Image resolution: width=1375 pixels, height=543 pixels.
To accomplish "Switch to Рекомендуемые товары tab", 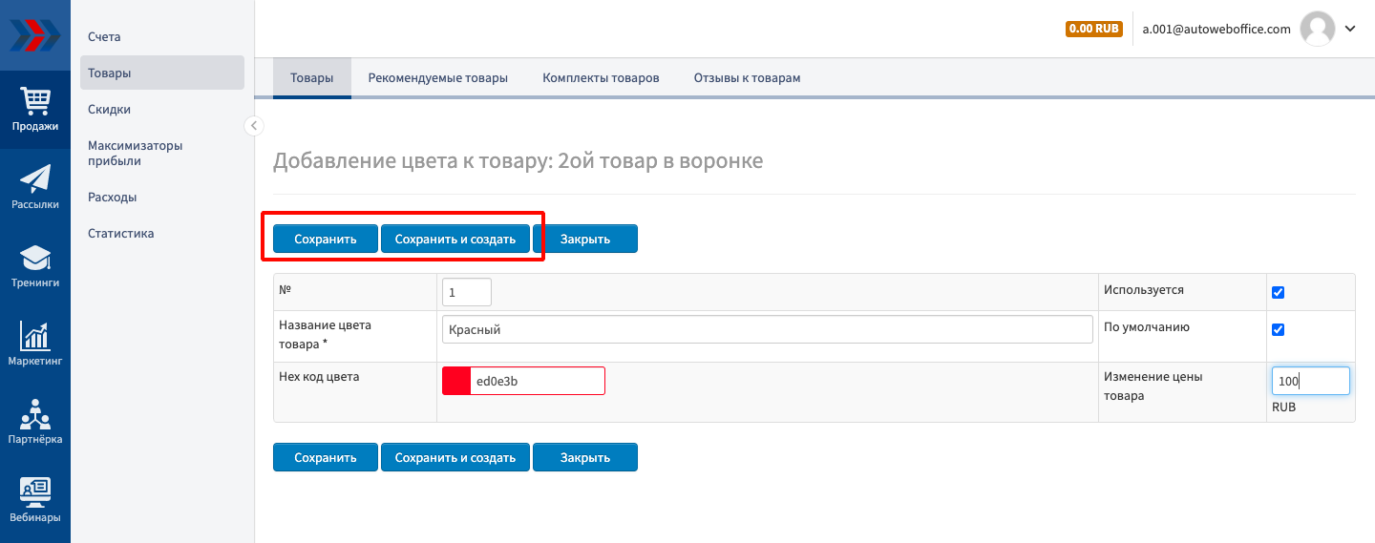I will click(437, 78).
